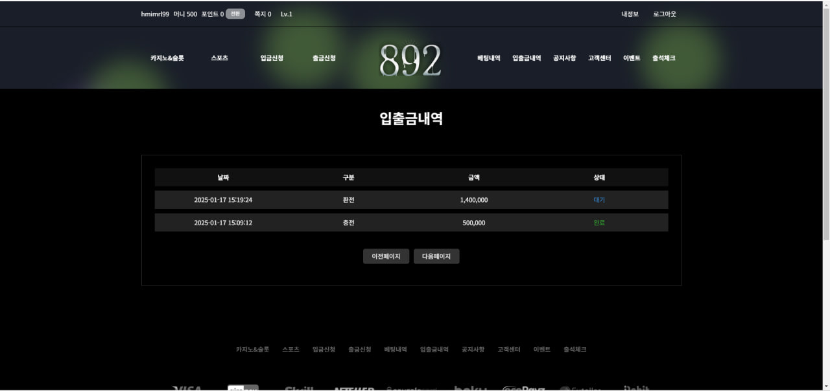The image size is (830, 391).
Task: Click the 대기 status of the 환전 row
Action: (x=599, y=200)
